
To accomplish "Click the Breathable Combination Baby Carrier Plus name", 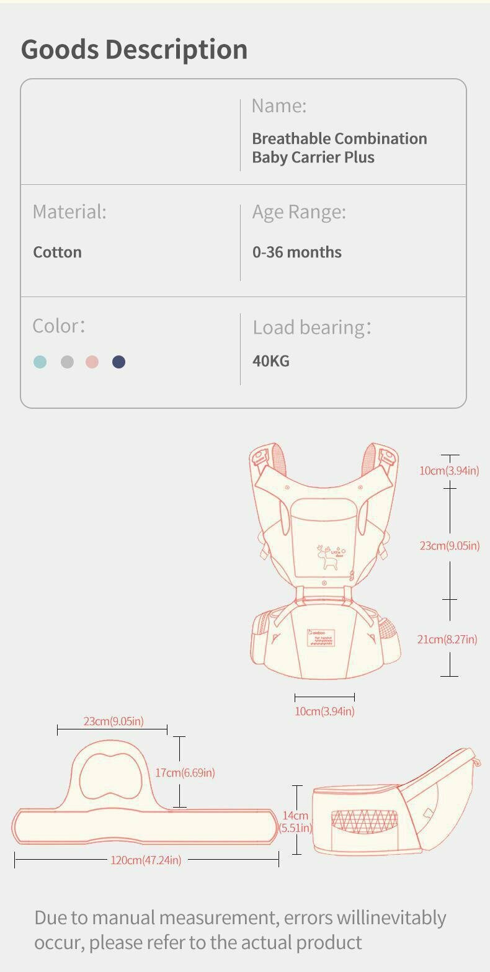I will (339, 148).
